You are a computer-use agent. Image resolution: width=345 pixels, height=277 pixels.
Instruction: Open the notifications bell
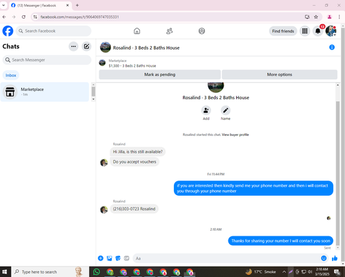(x=318, y=31)
